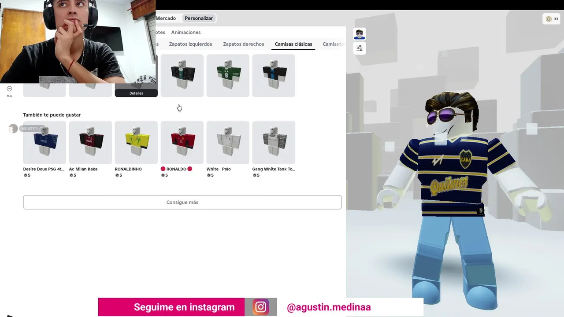564x317 pixels.
Task: Click the También te puede gustar heading
Action: 52,115
